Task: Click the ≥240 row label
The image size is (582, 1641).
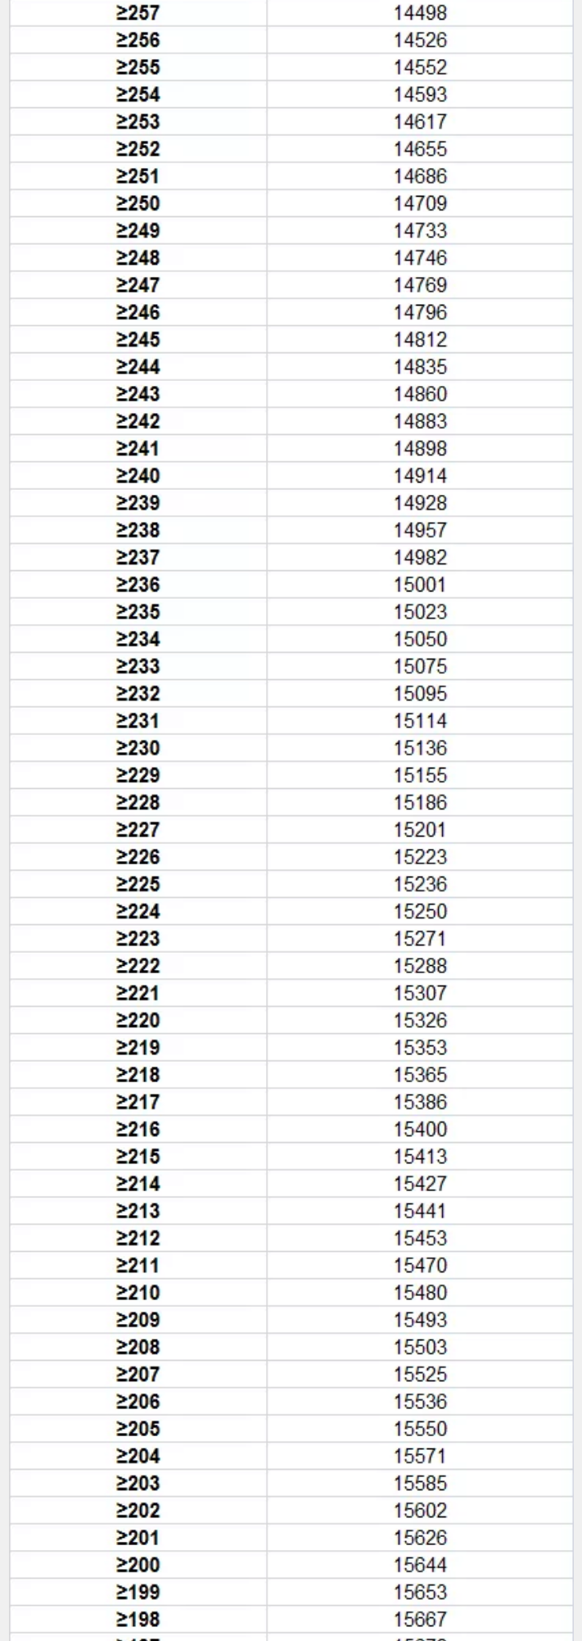Action: 138,475
